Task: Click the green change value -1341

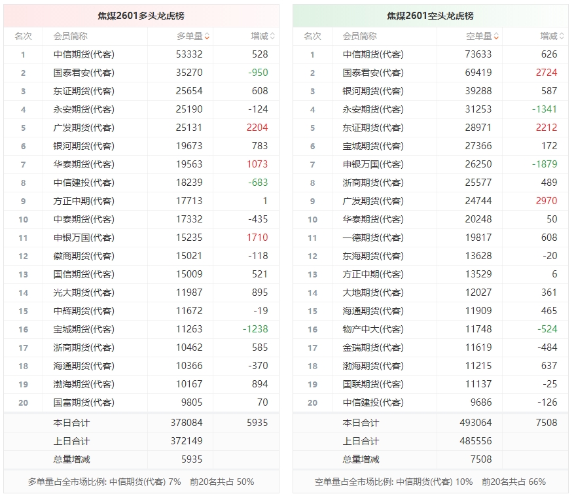Action: click(x=545, y=109)
